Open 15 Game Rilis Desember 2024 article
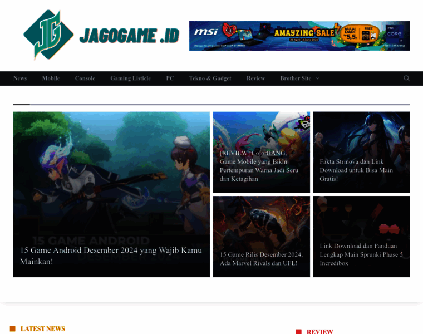Viewport: 423px width, 334px height. (x=261, y=259)
